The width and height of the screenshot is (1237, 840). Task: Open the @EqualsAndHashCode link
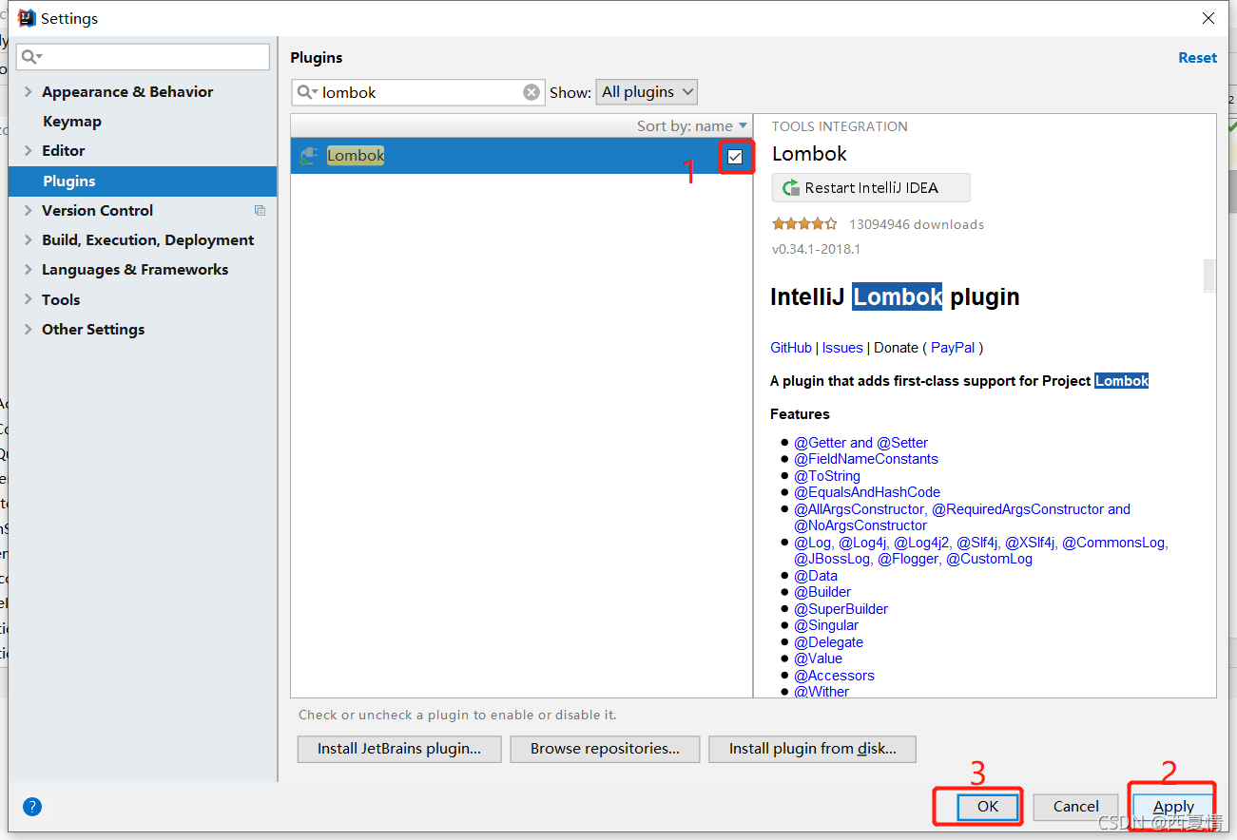click(x=867, y=492)
